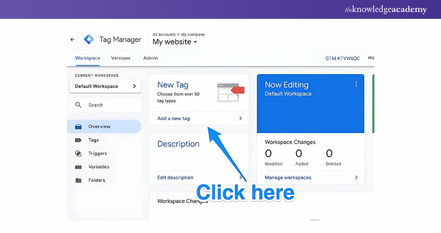The width and height of the screenshot is (441, 233).
Task: Click the Add a new tag link
Action: click(174, 119)
